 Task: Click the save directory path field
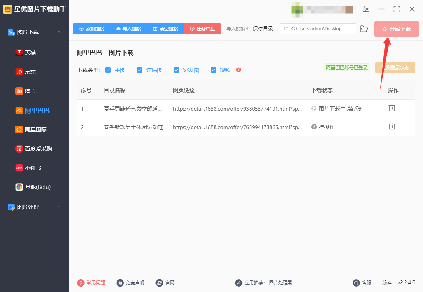point(318,28)
